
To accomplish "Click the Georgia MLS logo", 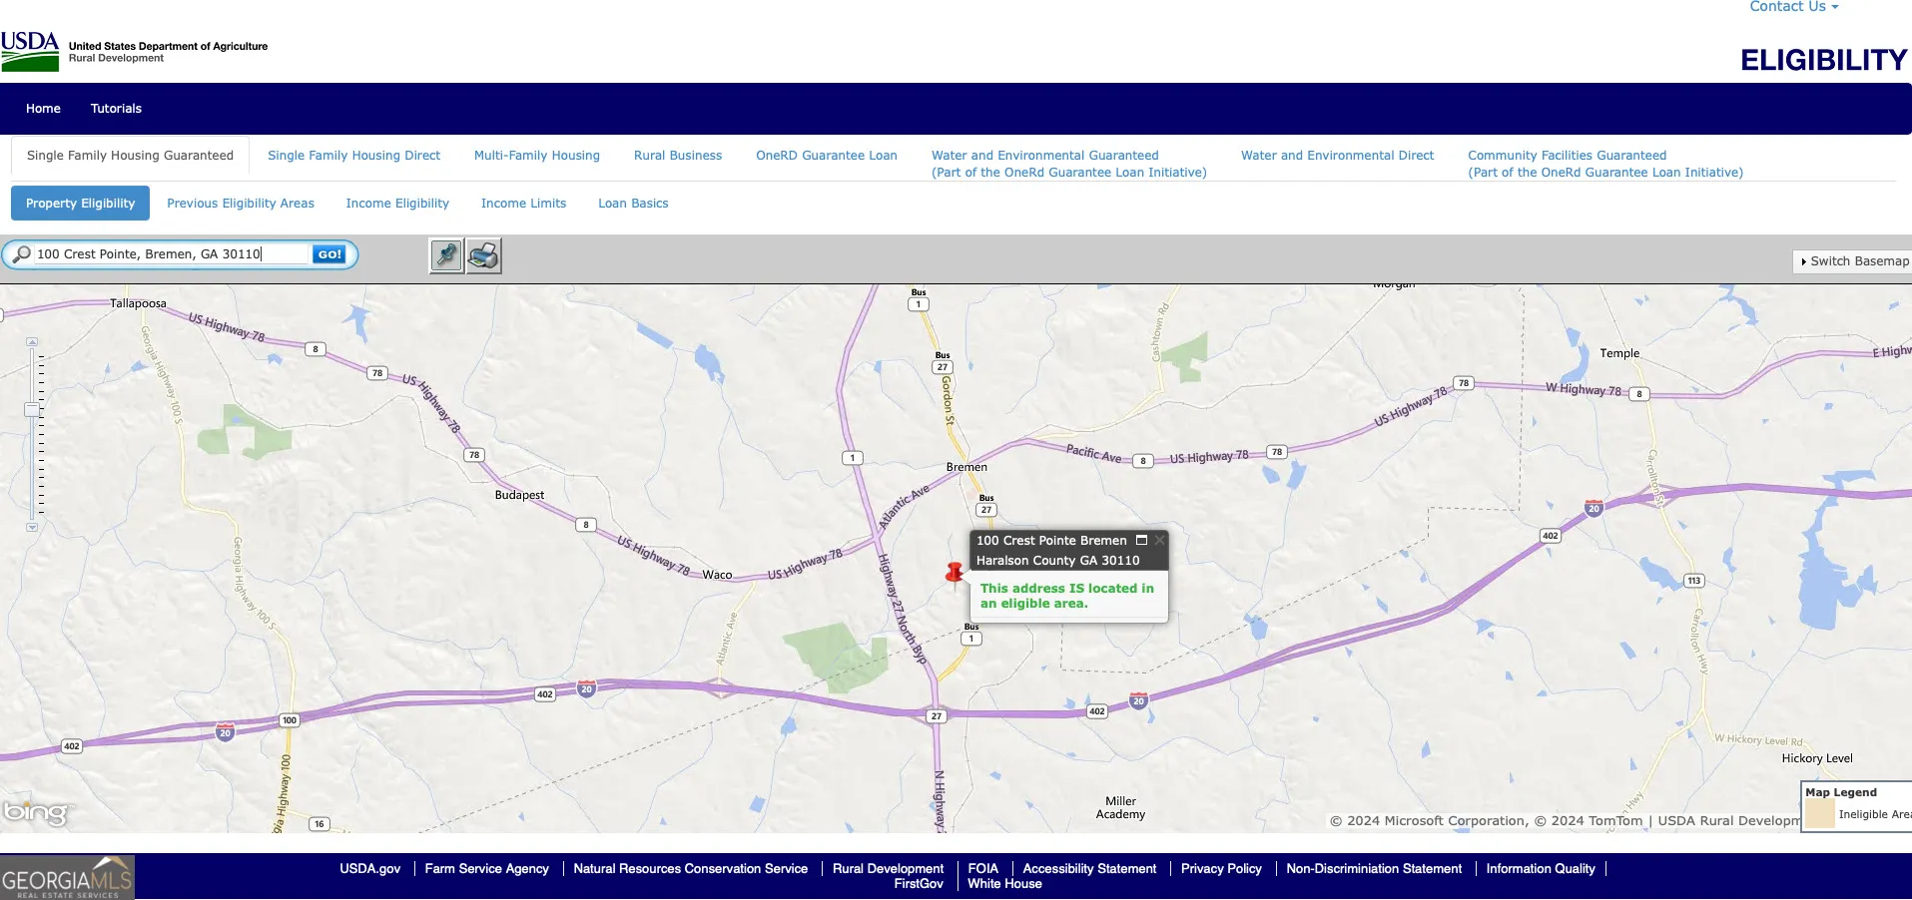I will point(67,877).
